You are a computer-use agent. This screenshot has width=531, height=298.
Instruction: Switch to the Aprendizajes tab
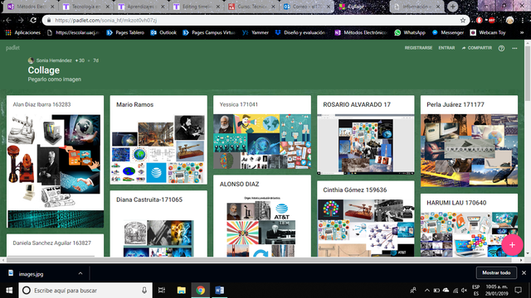[142, 7]
